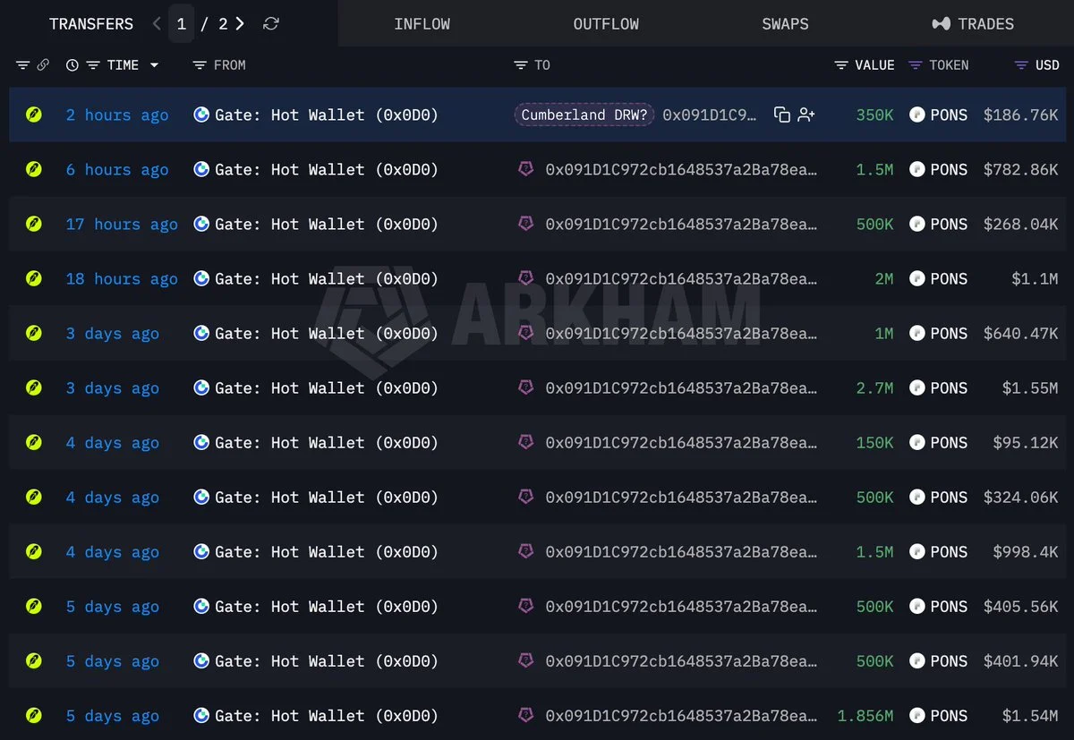This screenshot has height=740, width=1074.
Task: Open the TO column filter
Action: (521, 65)
